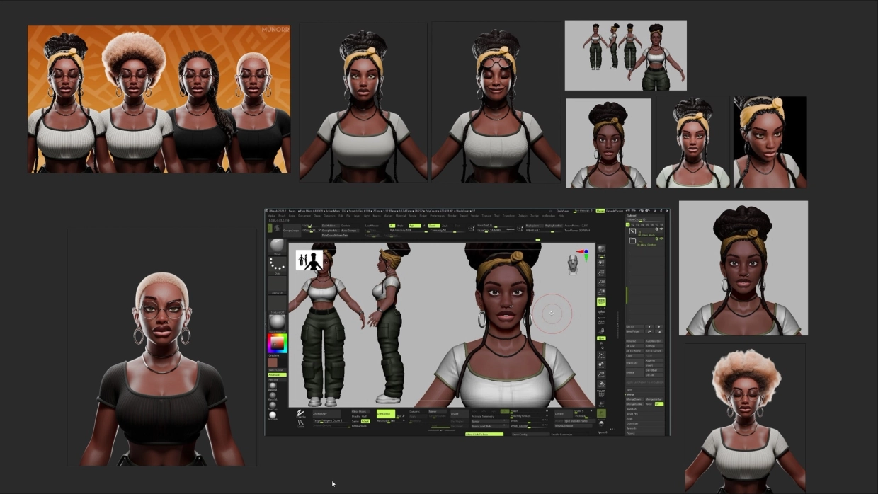This screenshot has height=494, width=878.
Task: Open the Dots stroke type selector
Action: click(x=278, y=265)
